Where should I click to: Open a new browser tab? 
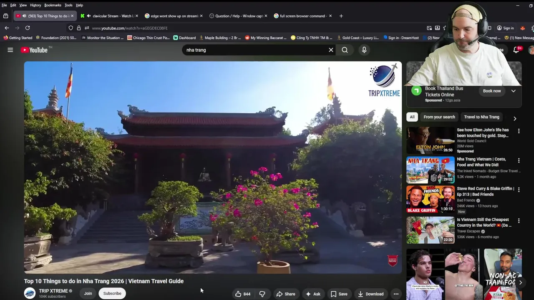(x=341, y=16)
